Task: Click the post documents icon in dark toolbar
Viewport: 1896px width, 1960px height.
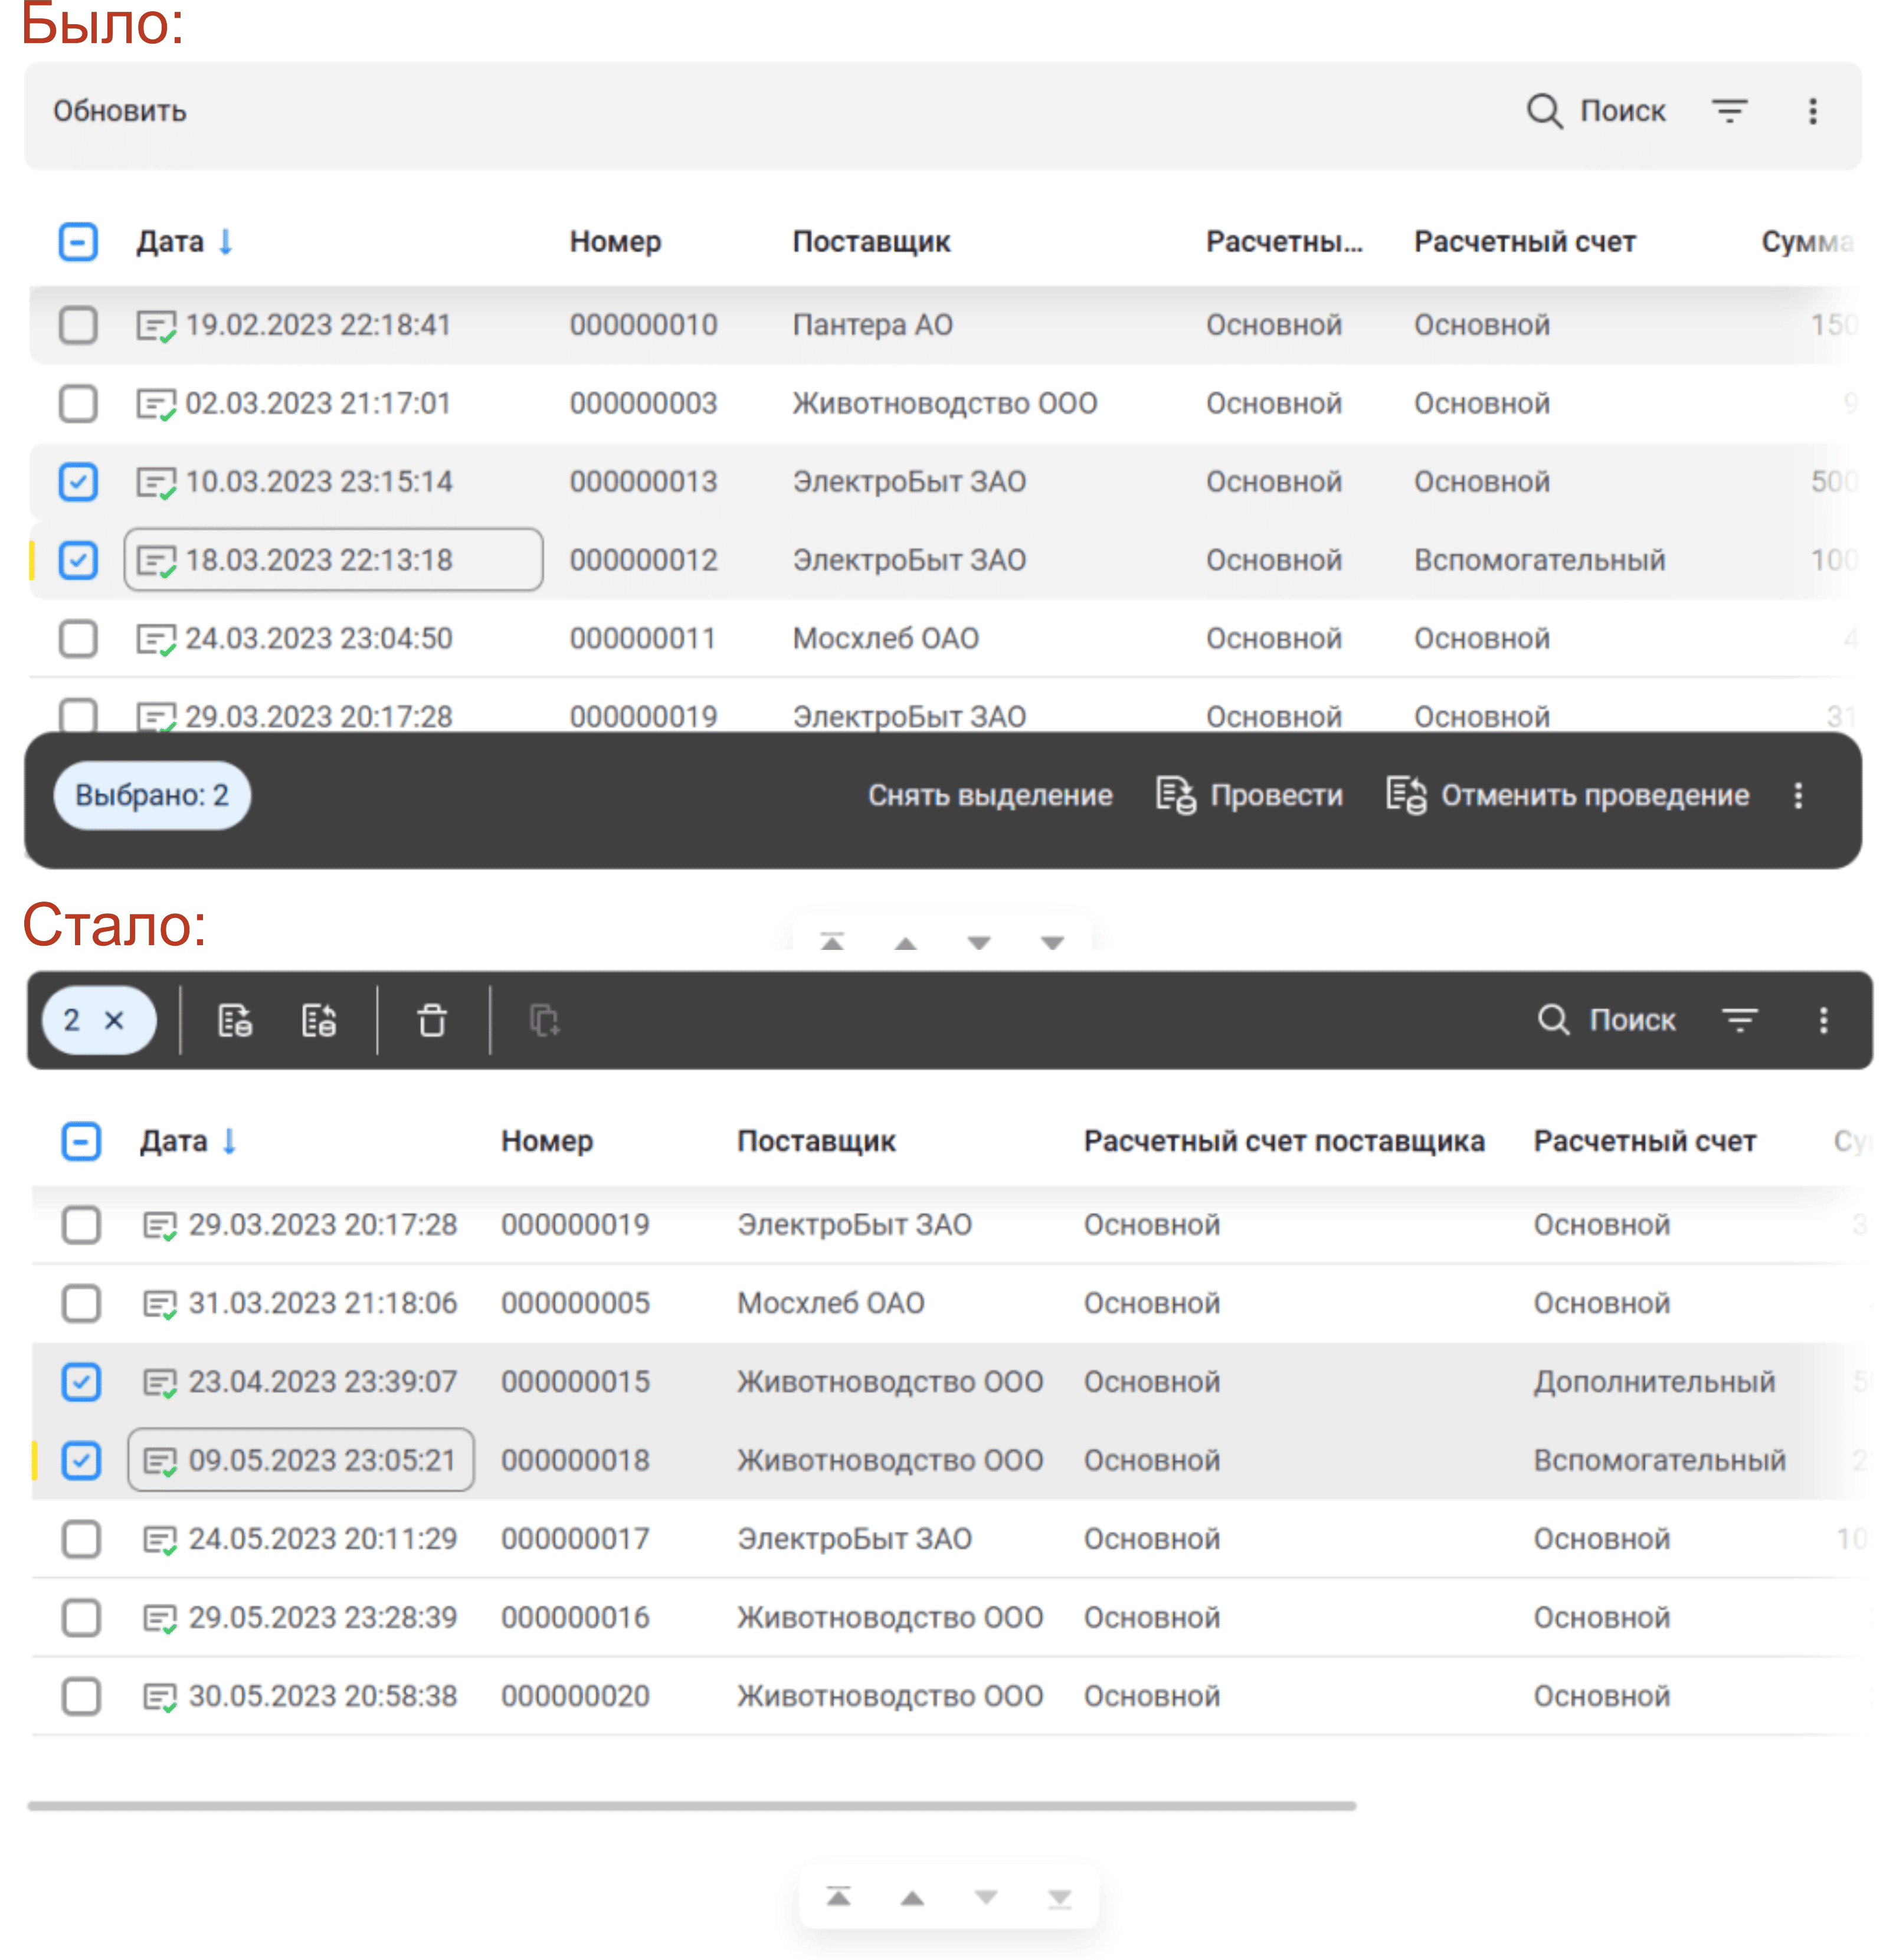Action: point(235,1021)
